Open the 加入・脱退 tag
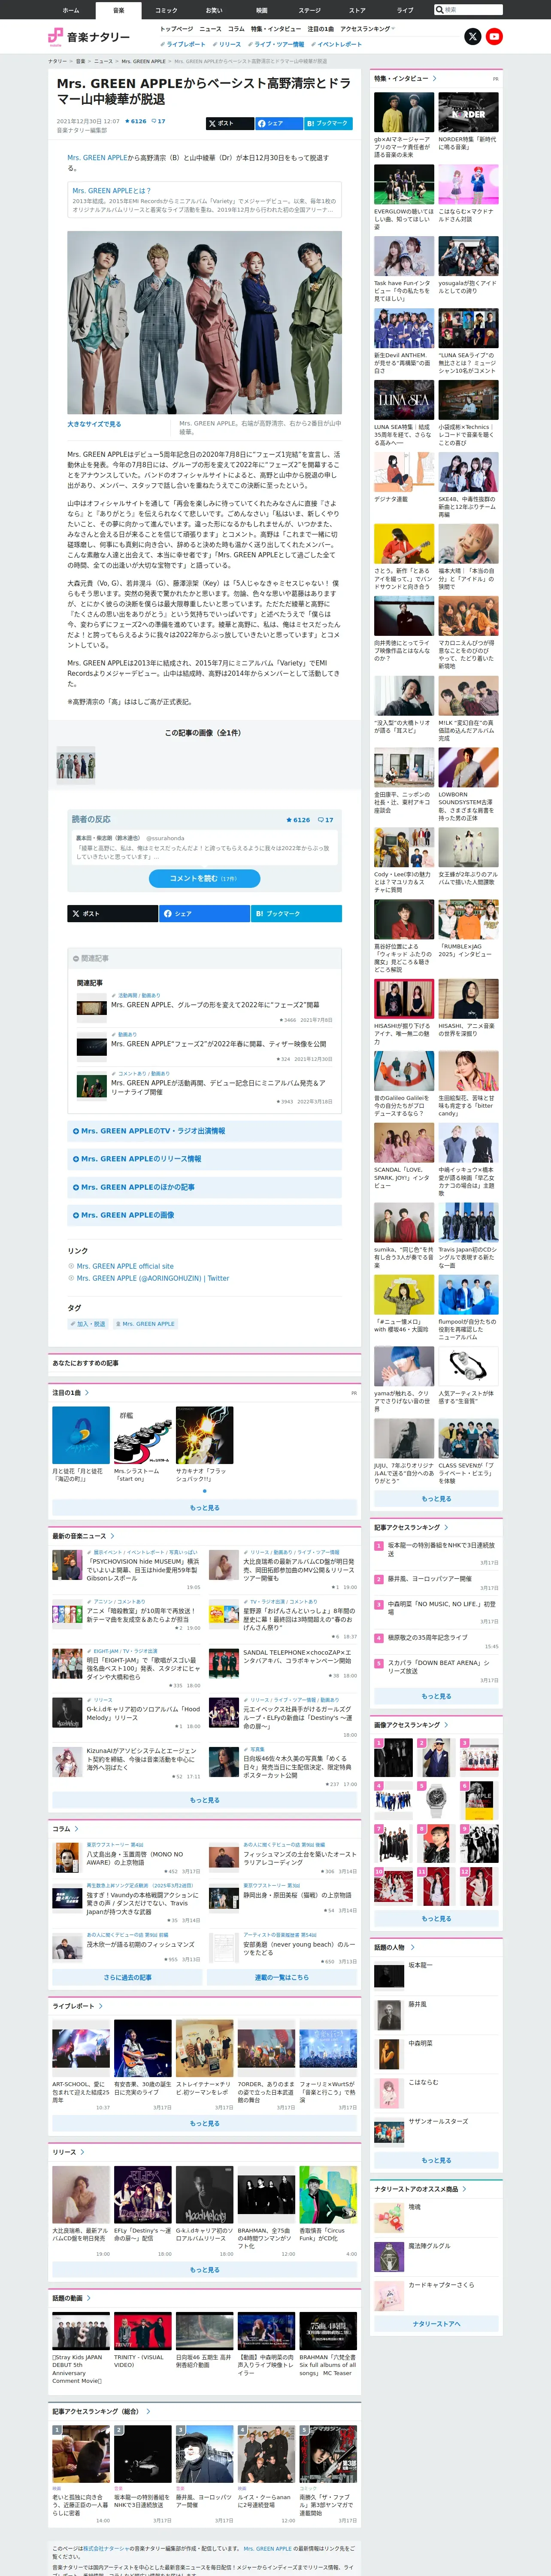551x2576 pixels. click(x=88, y=1323)
